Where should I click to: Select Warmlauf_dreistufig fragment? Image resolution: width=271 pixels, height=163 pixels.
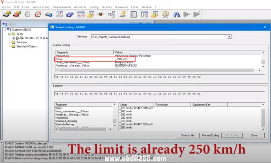(66, 121)
